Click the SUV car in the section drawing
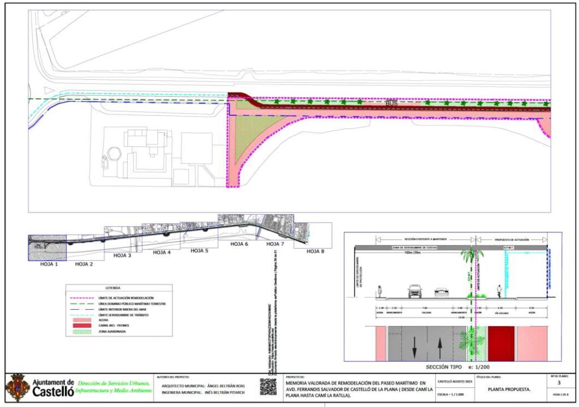Image resolution: width=579 pixels, height=407 pixels. pyautogui.click(x=415, y=291)
